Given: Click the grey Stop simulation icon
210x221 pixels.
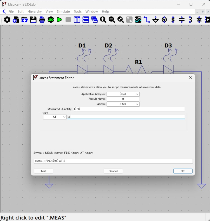Looking at the screenshot, I should coord(68,20).
